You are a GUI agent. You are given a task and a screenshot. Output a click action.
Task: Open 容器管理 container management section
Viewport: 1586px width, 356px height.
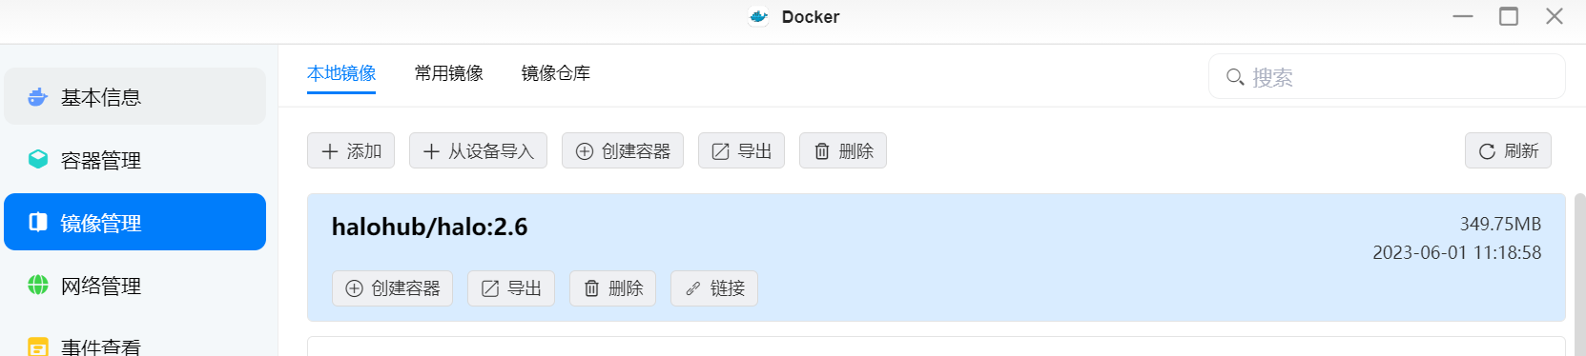[134, 159]
